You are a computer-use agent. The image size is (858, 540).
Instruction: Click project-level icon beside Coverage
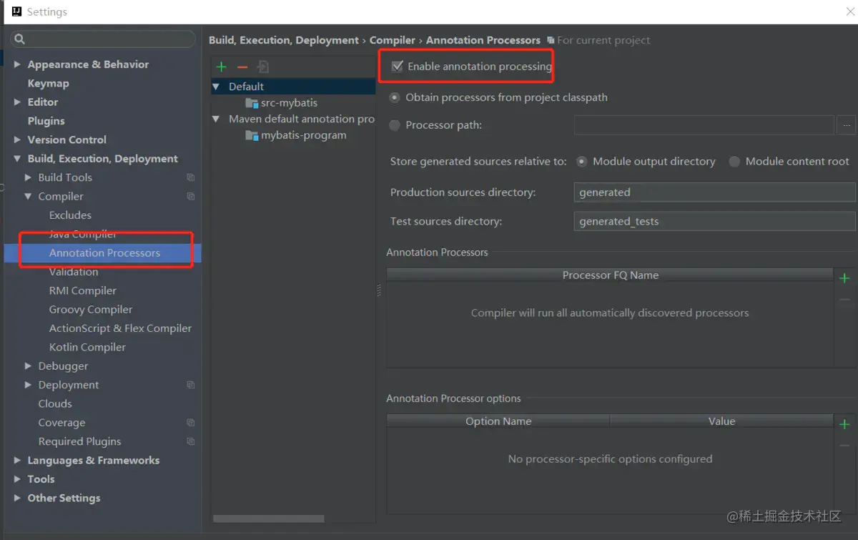point(191,423)
